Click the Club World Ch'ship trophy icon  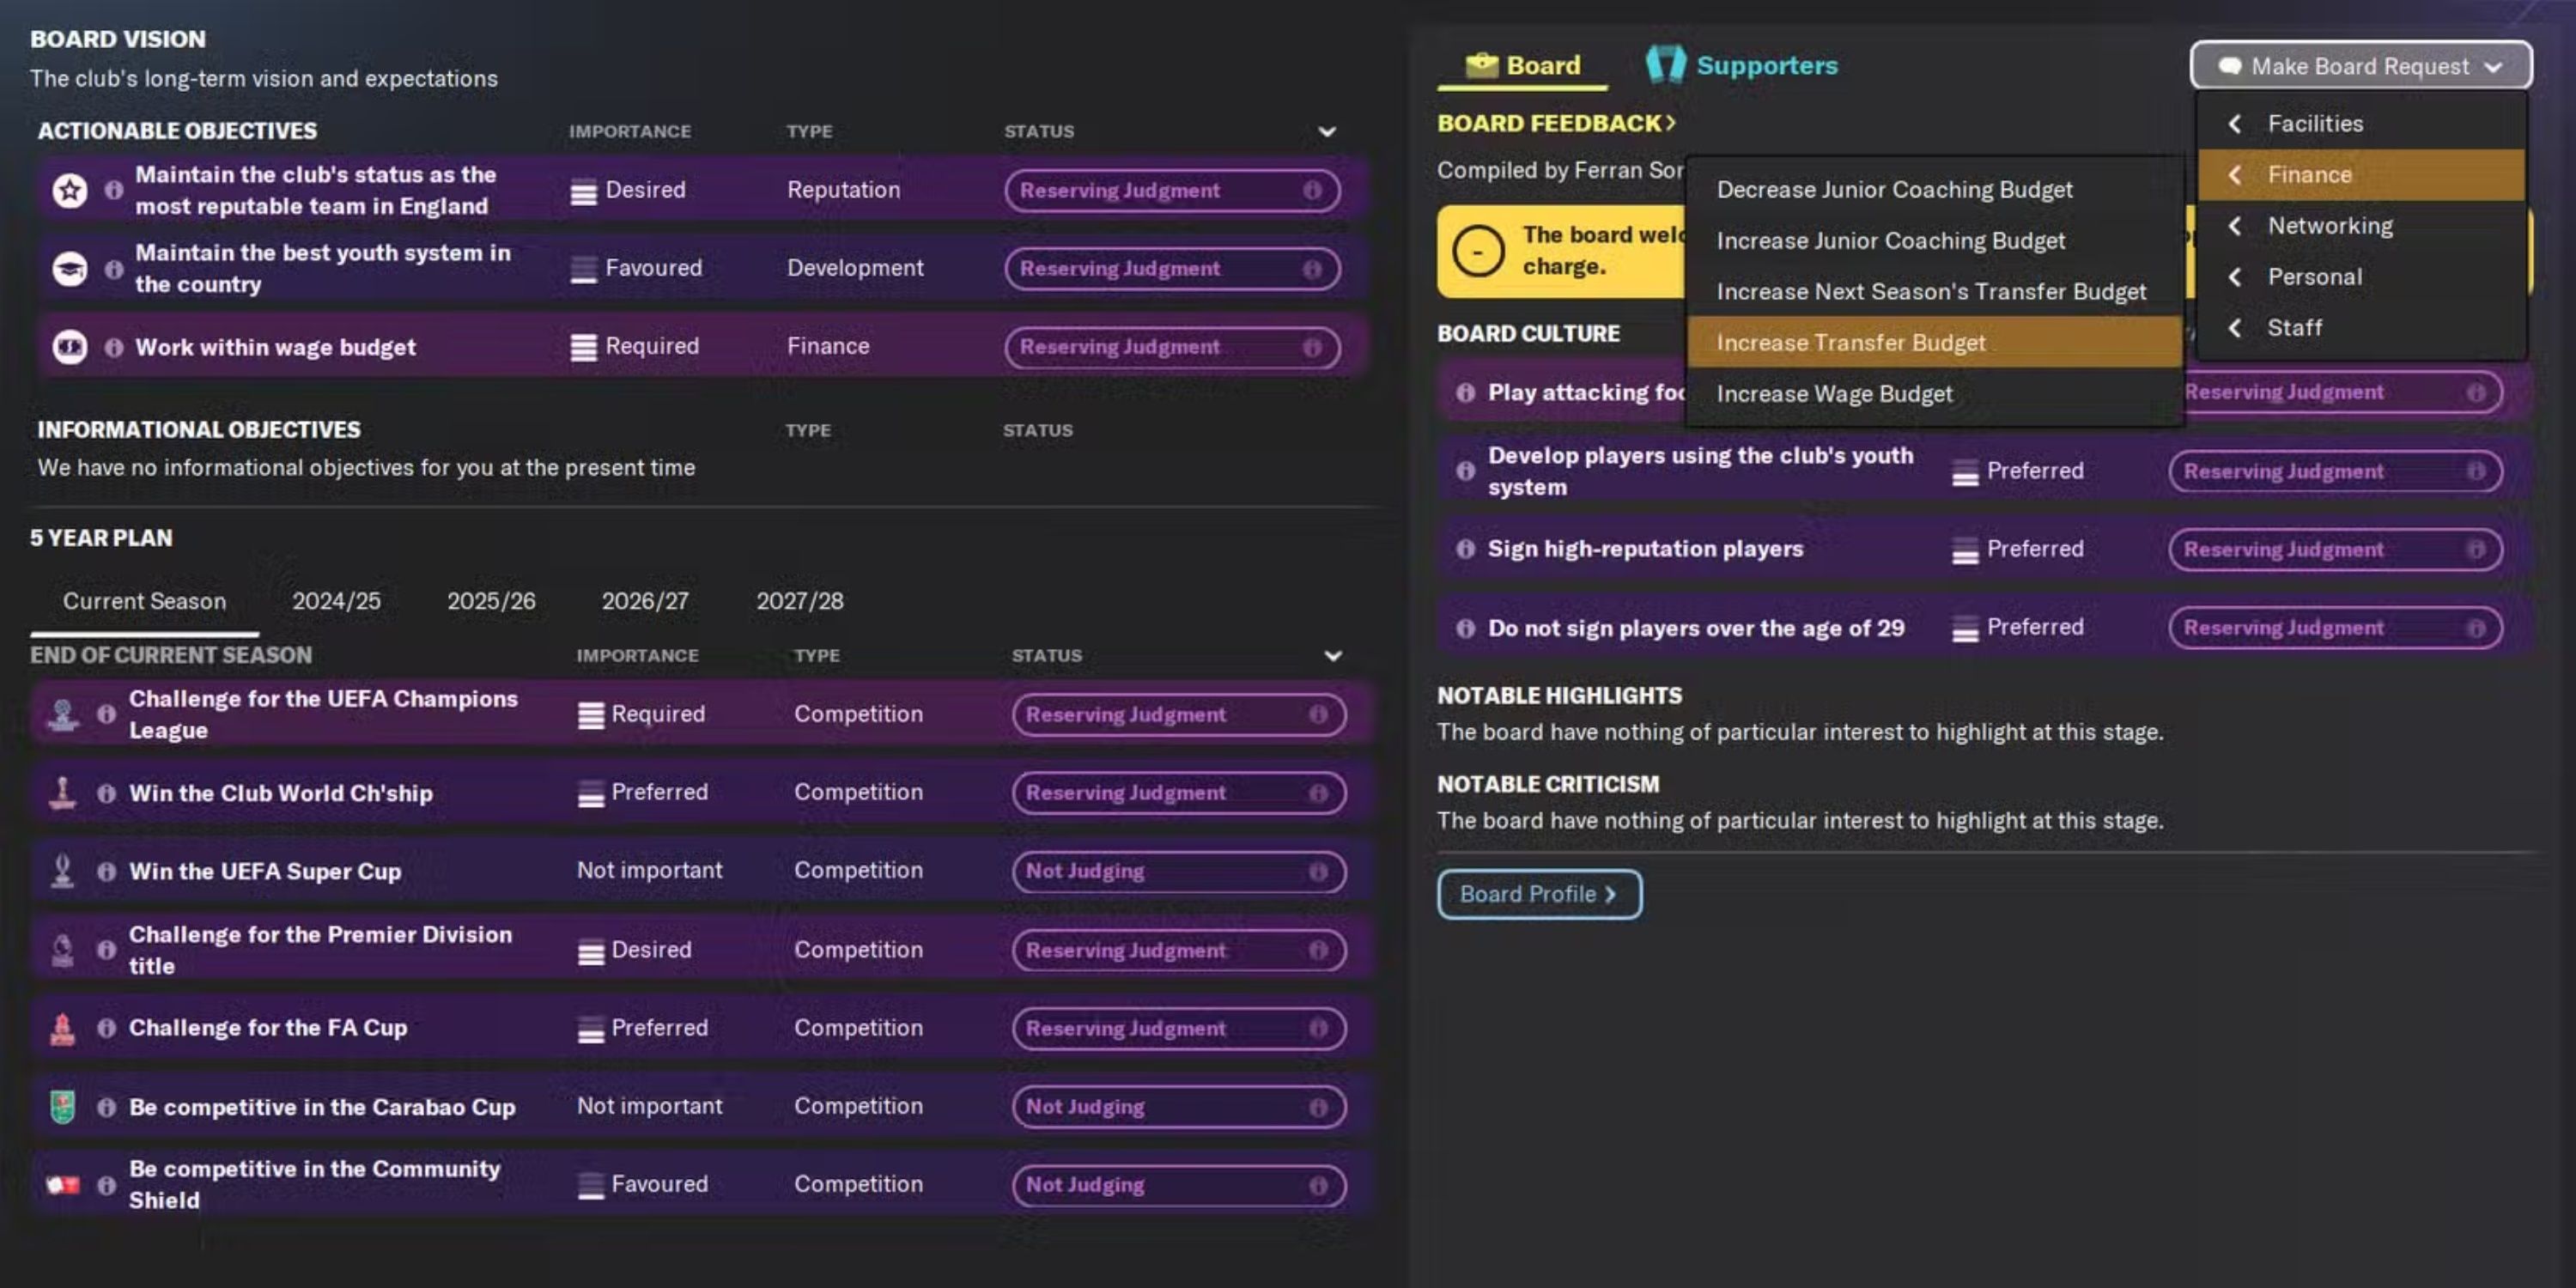(x=63, y=792)
